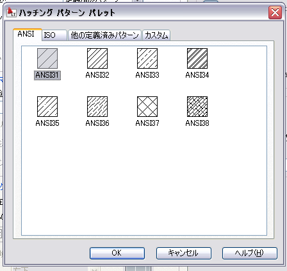Image resolution: width=287 pixels, height=271 pixels.
Task: Open help with ヘルプ(H) button
Action: [250, 253]
